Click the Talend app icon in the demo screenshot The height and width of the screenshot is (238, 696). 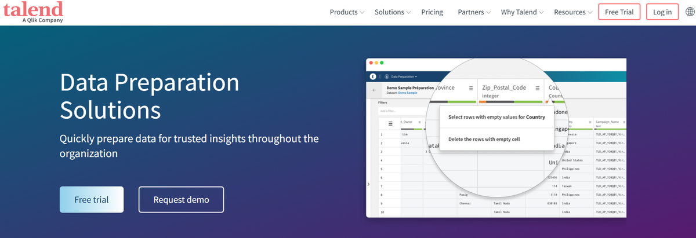(373, 76)
